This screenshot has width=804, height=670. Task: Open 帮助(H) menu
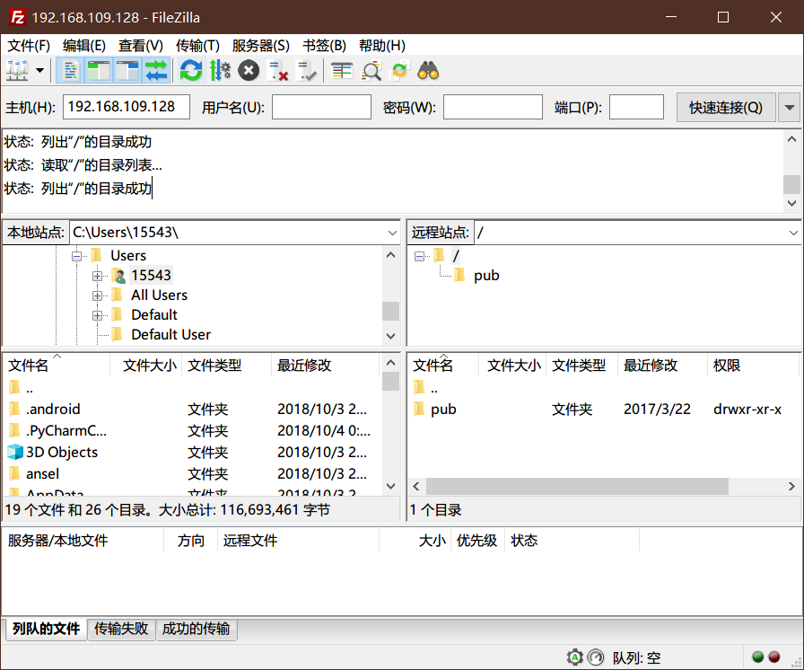(x=382, y=46)
